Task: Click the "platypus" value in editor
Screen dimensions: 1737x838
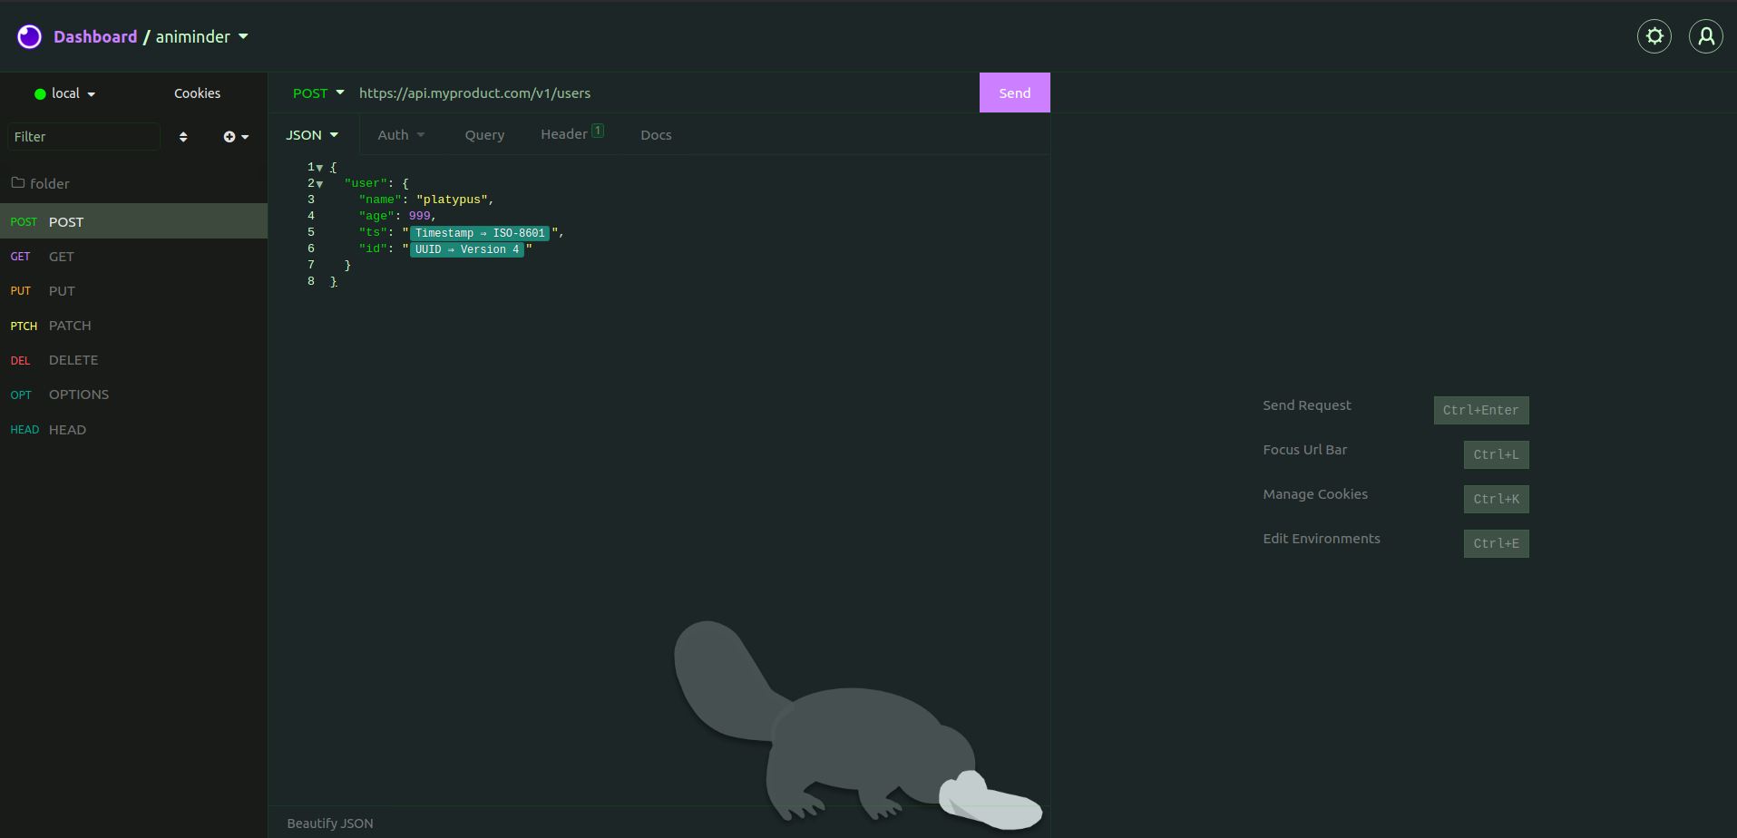Action: [x=452, y=200]
